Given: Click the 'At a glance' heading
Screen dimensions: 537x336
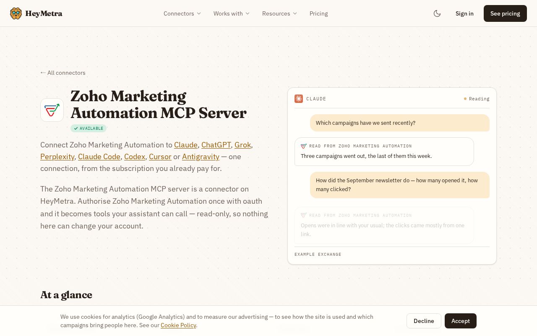Looking at the screenshot, I should 66,295.
